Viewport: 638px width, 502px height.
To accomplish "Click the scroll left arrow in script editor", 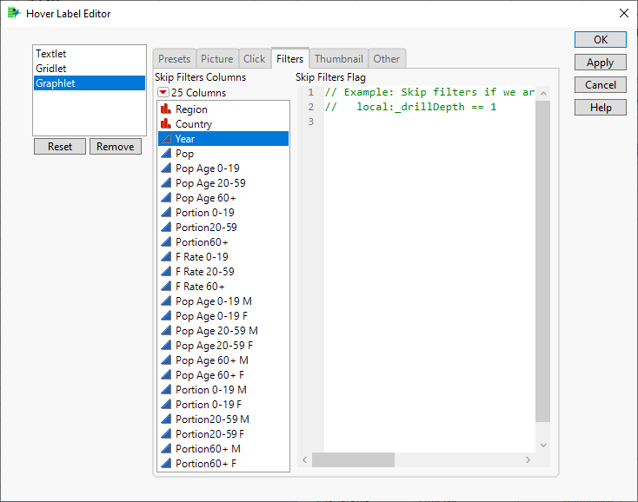I will [305, 459].
